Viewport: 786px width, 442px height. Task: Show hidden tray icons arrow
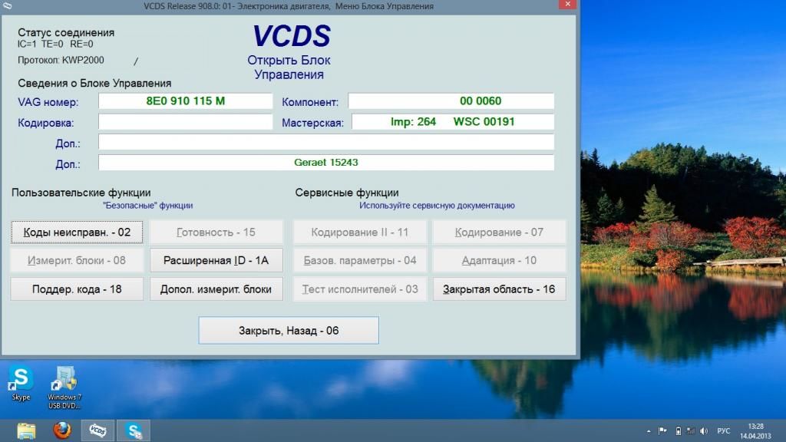tap(649, 431)
